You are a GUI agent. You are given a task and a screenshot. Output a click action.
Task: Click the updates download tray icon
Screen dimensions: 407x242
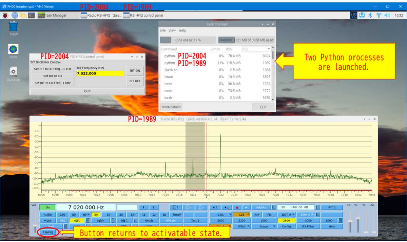362,15
